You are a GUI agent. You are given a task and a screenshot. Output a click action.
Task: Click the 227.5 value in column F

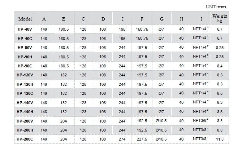click(x=142, y=139)
